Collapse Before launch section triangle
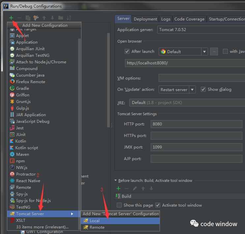This screenshot has width=245, height=234. (116, 181)
